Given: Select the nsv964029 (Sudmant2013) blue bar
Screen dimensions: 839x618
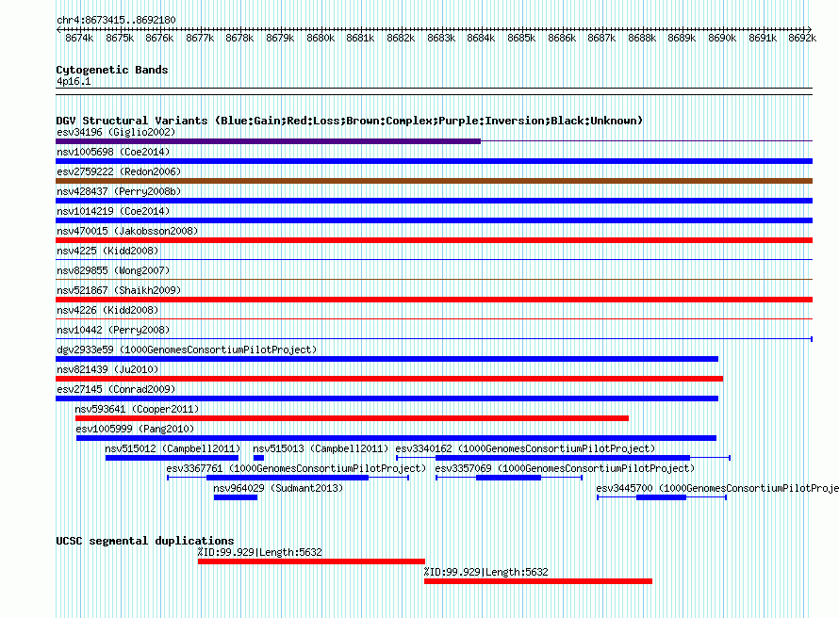Looking at the screenshot, I should pos(236,497).
